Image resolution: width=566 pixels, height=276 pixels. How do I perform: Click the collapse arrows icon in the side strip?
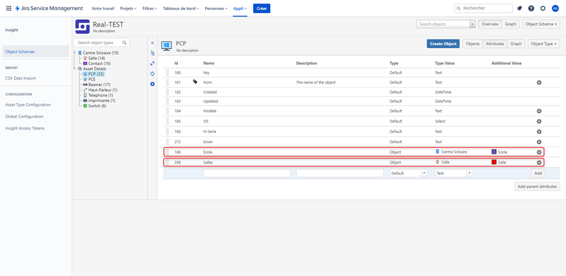point(152,63)
